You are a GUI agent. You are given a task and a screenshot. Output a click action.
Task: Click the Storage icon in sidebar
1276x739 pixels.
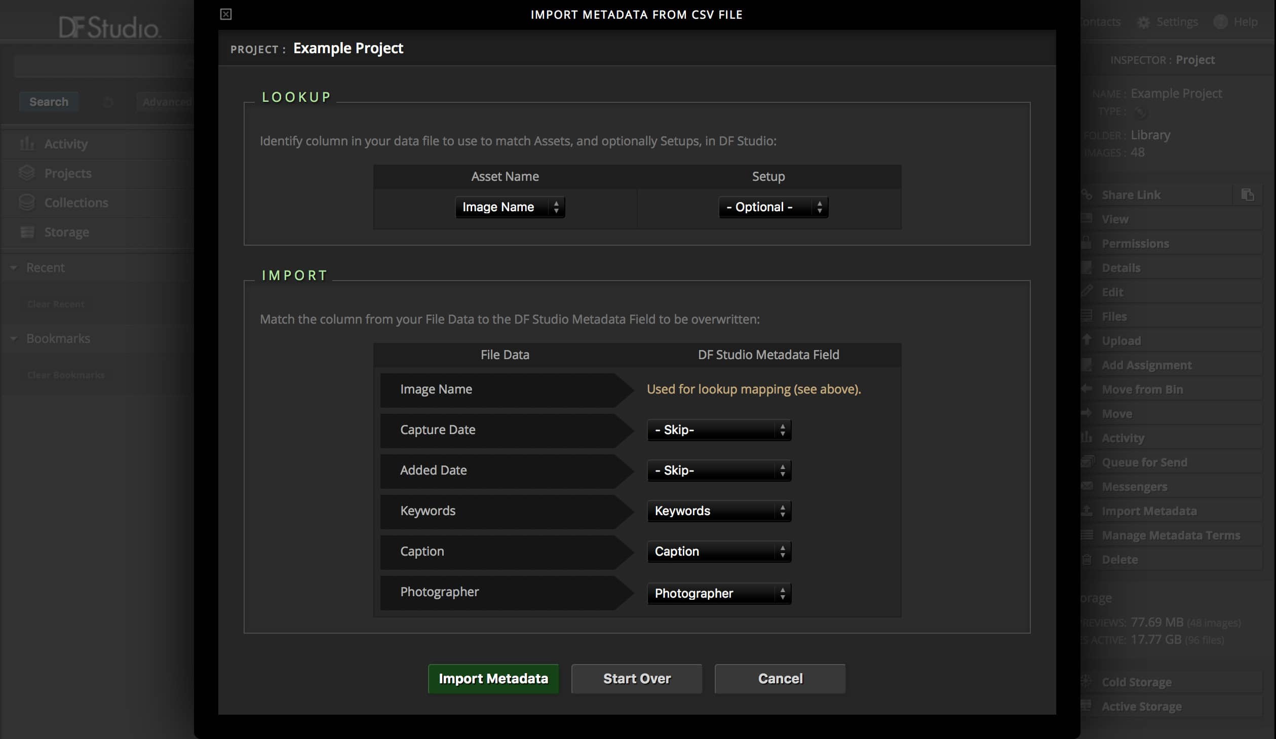(27, 232)
